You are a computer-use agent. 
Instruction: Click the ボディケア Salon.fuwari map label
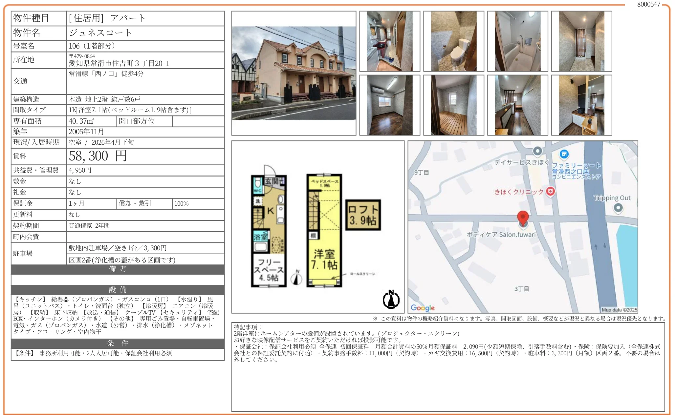tap(501, 235)
